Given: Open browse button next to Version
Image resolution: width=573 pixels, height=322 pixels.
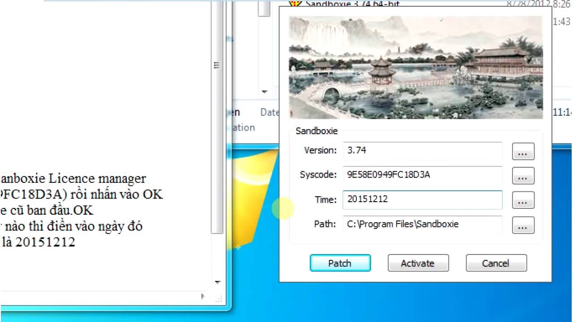Looking at the screenshot, I should 523,152.
